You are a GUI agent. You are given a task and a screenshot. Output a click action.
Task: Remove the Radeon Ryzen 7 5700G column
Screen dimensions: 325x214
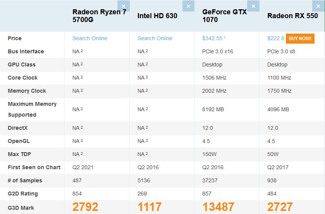point(124,6)
